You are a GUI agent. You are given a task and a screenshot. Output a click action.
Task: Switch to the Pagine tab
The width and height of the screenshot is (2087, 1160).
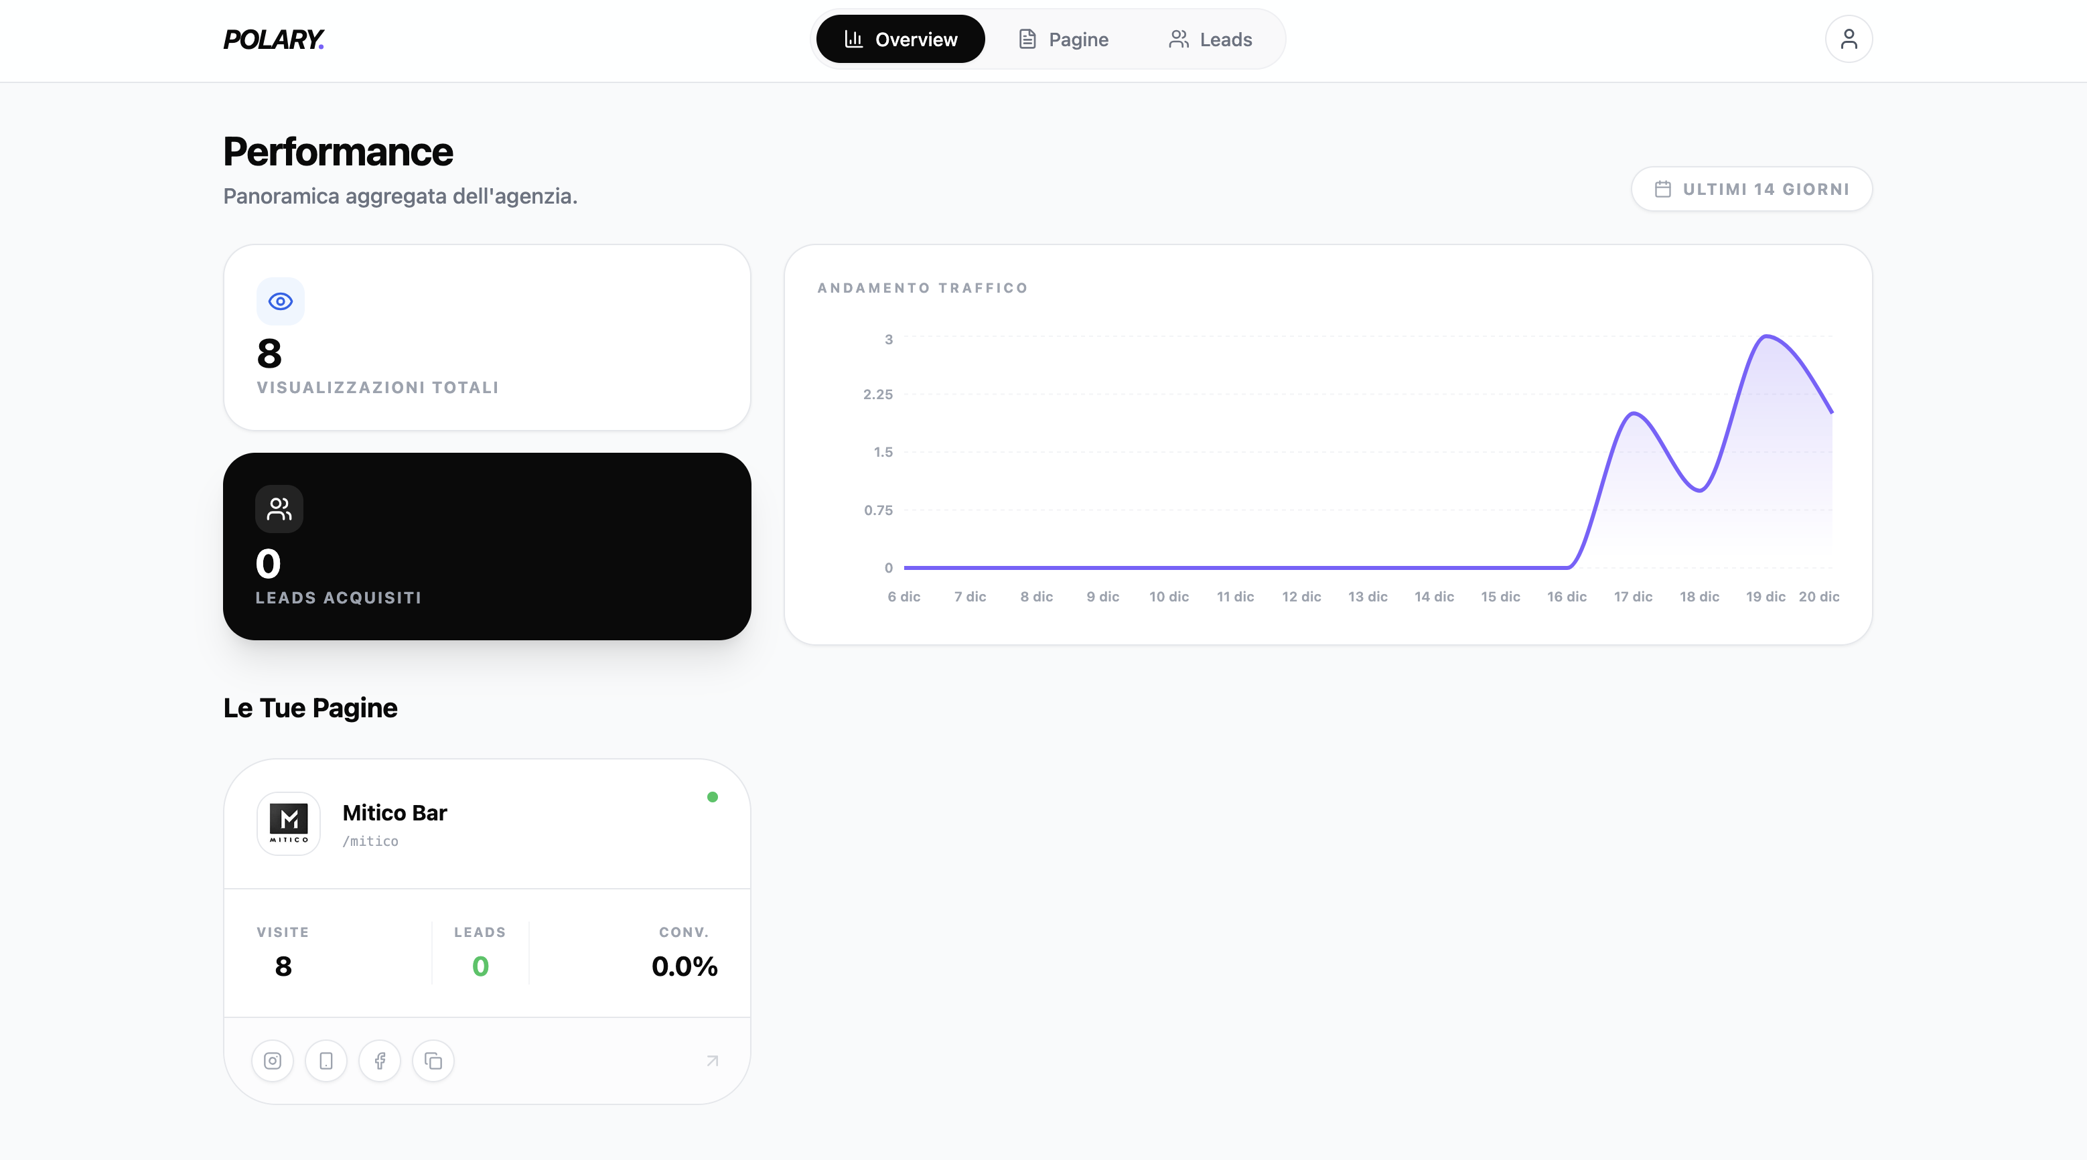click(1063, 38)
